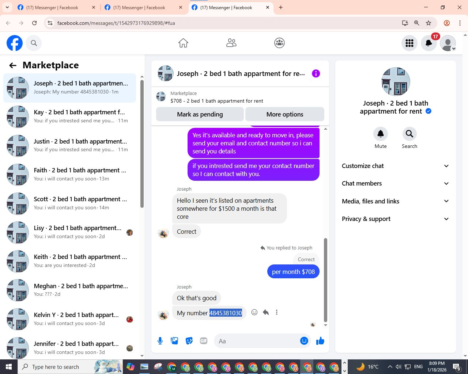Click the conversation list scrollbar
This screenshot has width=468, height=374.
click(x=142, y=144)
